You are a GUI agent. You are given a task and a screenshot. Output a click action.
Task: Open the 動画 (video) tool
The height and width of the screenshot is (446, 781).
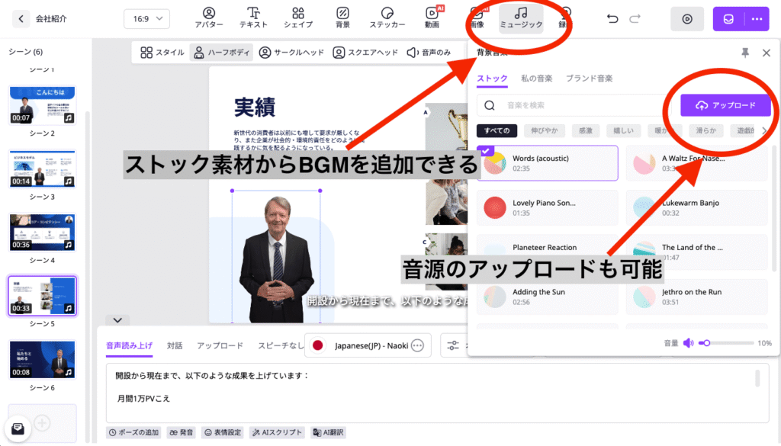point(432,18)
